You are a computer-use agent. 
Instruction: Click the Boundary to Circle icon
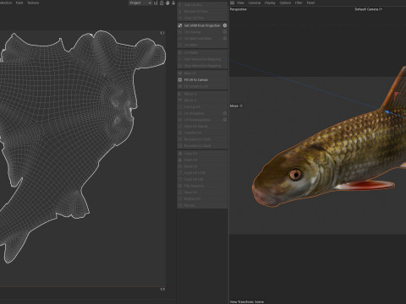point(180,139)
